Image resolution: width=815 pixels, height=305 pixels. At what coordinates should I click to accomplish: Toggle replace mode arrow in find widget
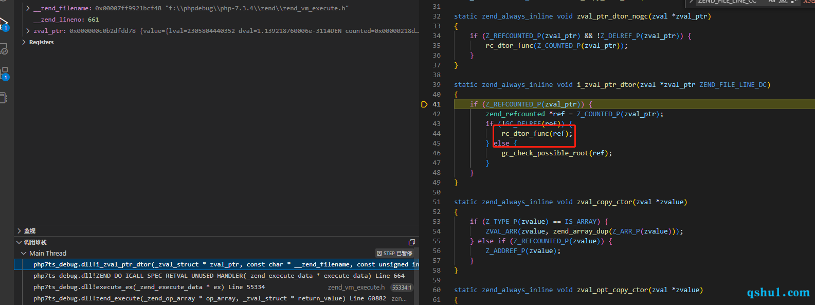point(692,2)
